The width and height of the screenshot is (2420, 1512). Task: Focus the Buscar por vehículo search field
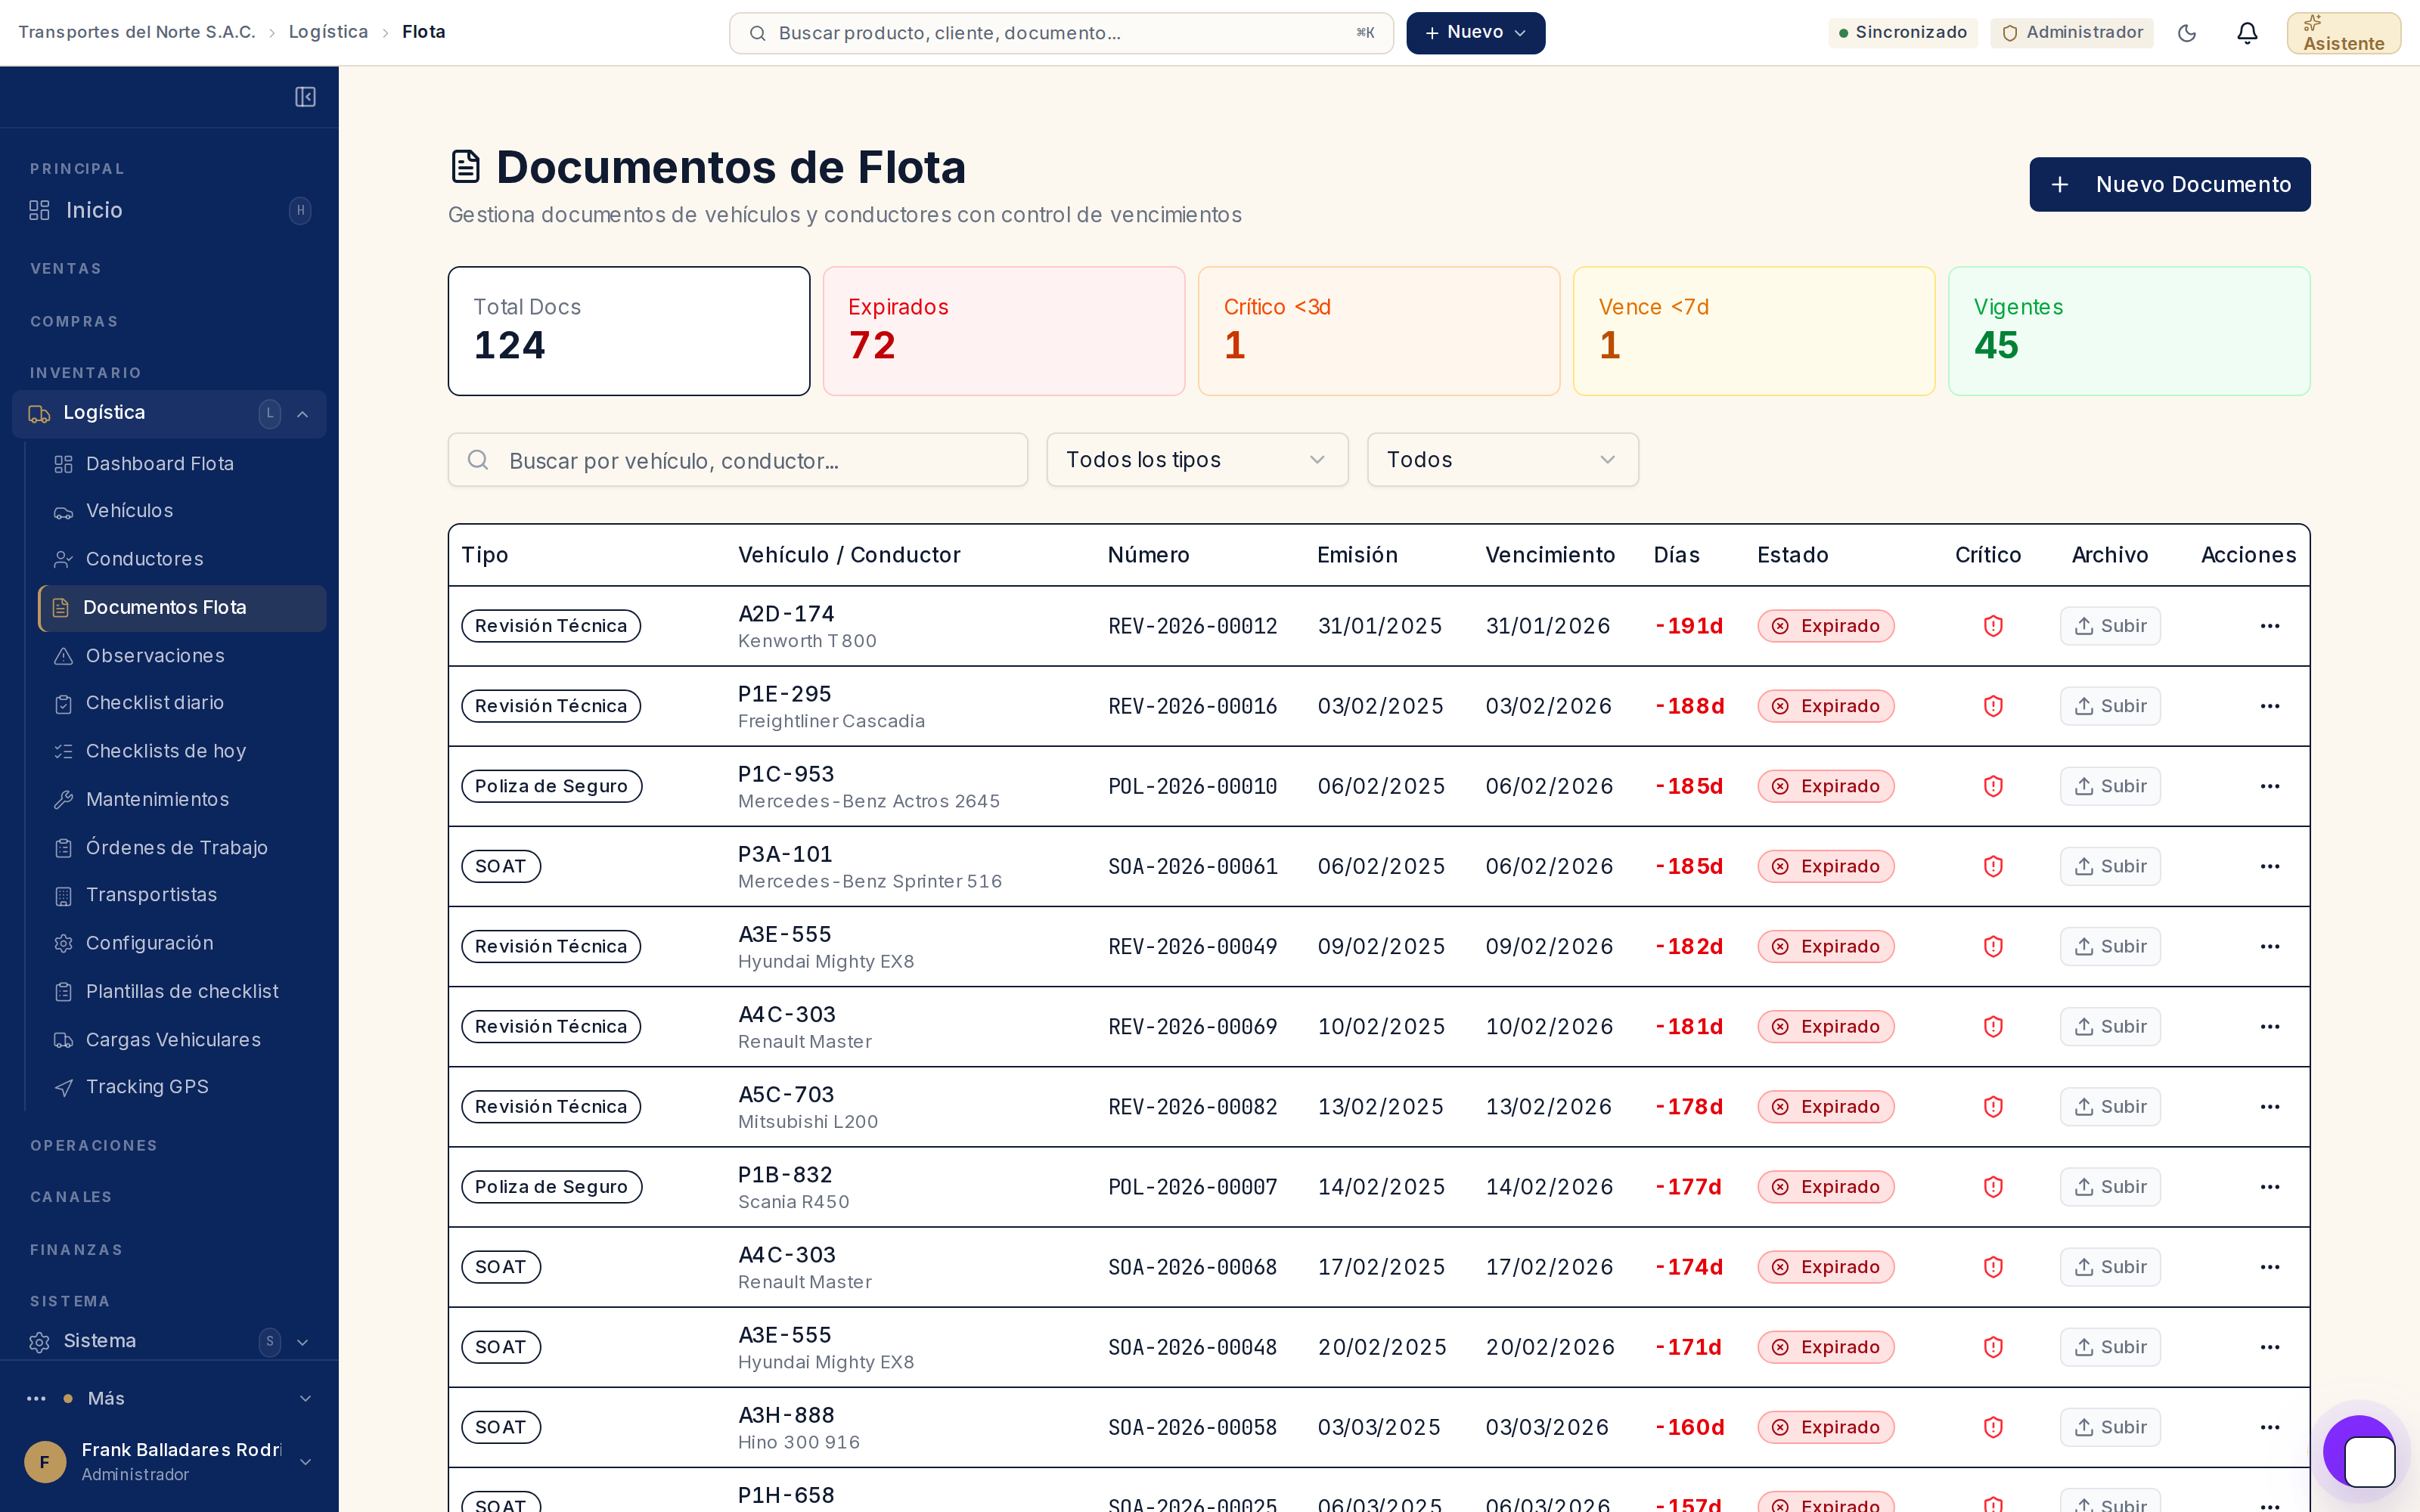[738, 460]
